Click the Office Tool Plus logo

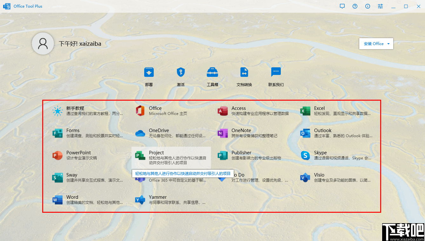6,6
